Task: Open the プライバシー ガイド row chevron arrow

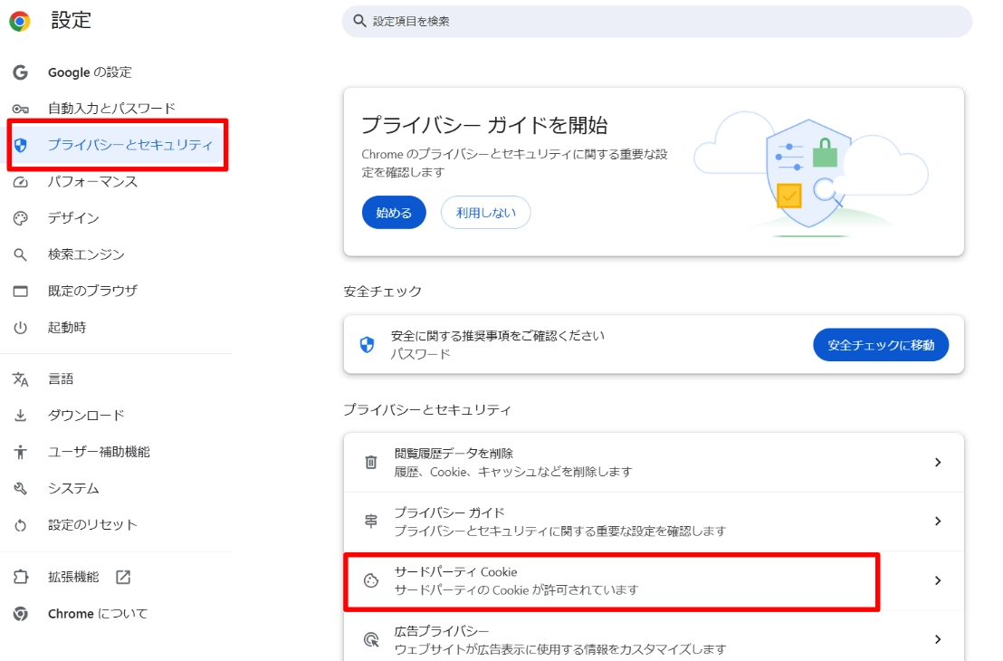Action: (x=938, y=521)
